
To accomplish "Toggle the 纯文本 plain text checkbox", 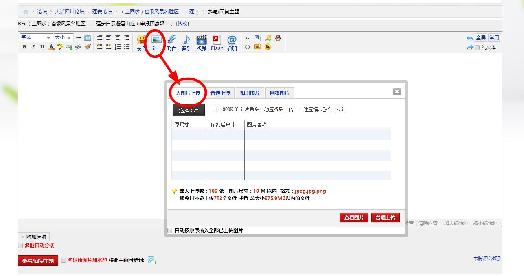I will pos(477,48).
